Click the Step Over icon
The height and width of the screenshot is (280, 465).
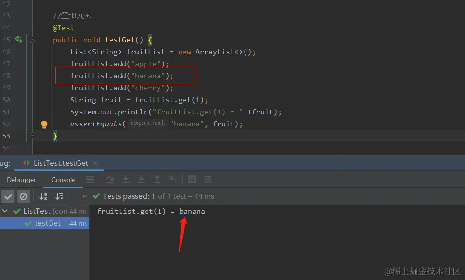[x=110, y=179]
